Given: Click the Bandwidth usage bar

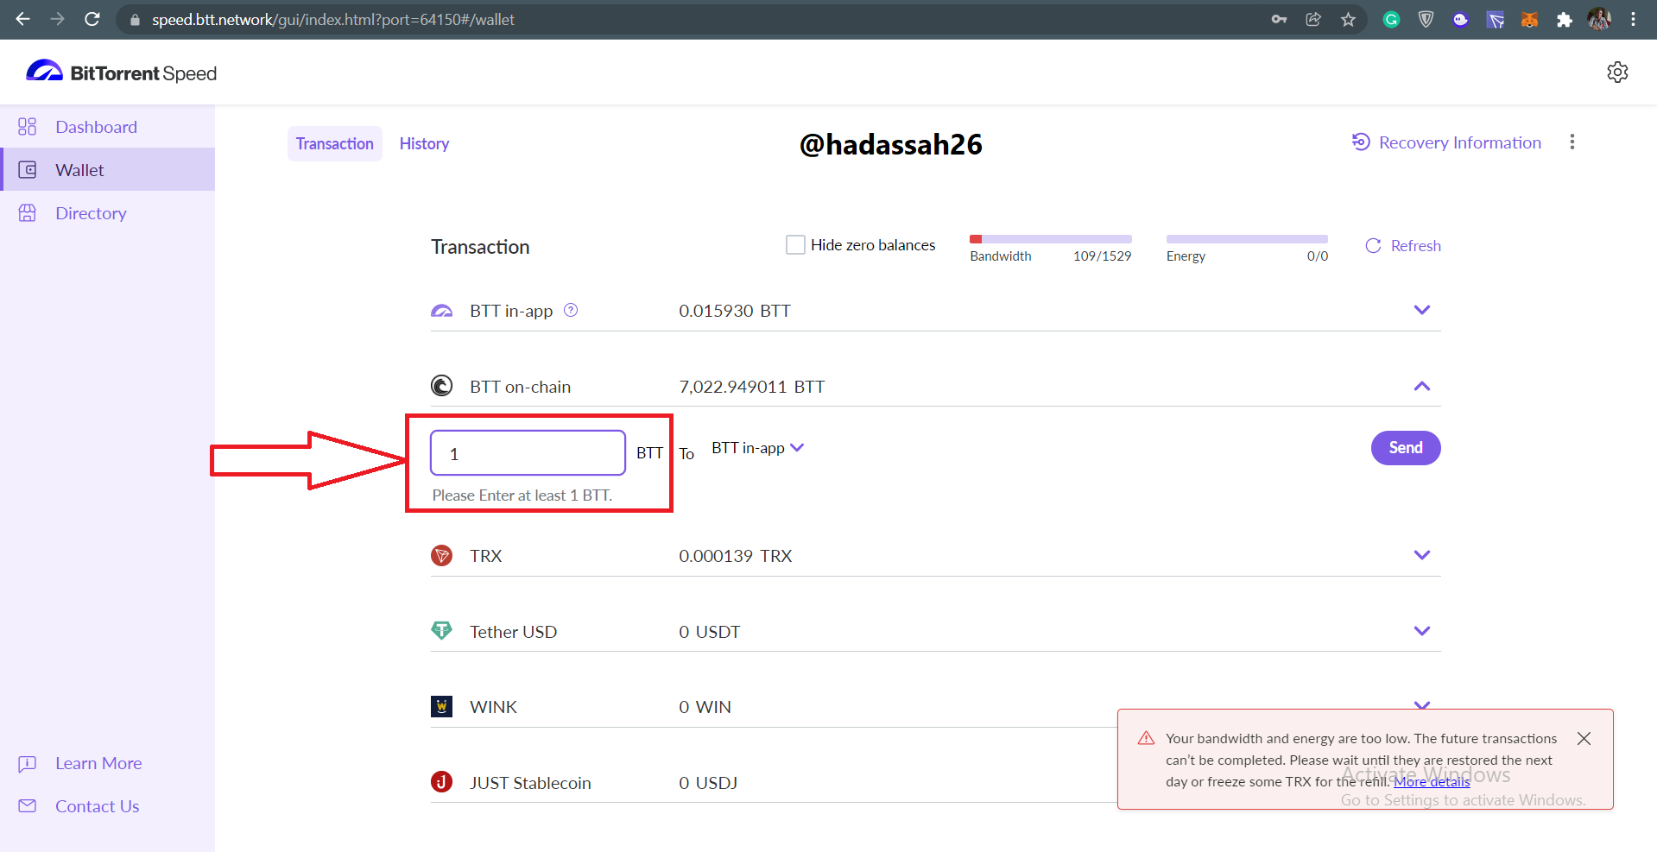Looking at the screenshot, I should point(1051,239).
